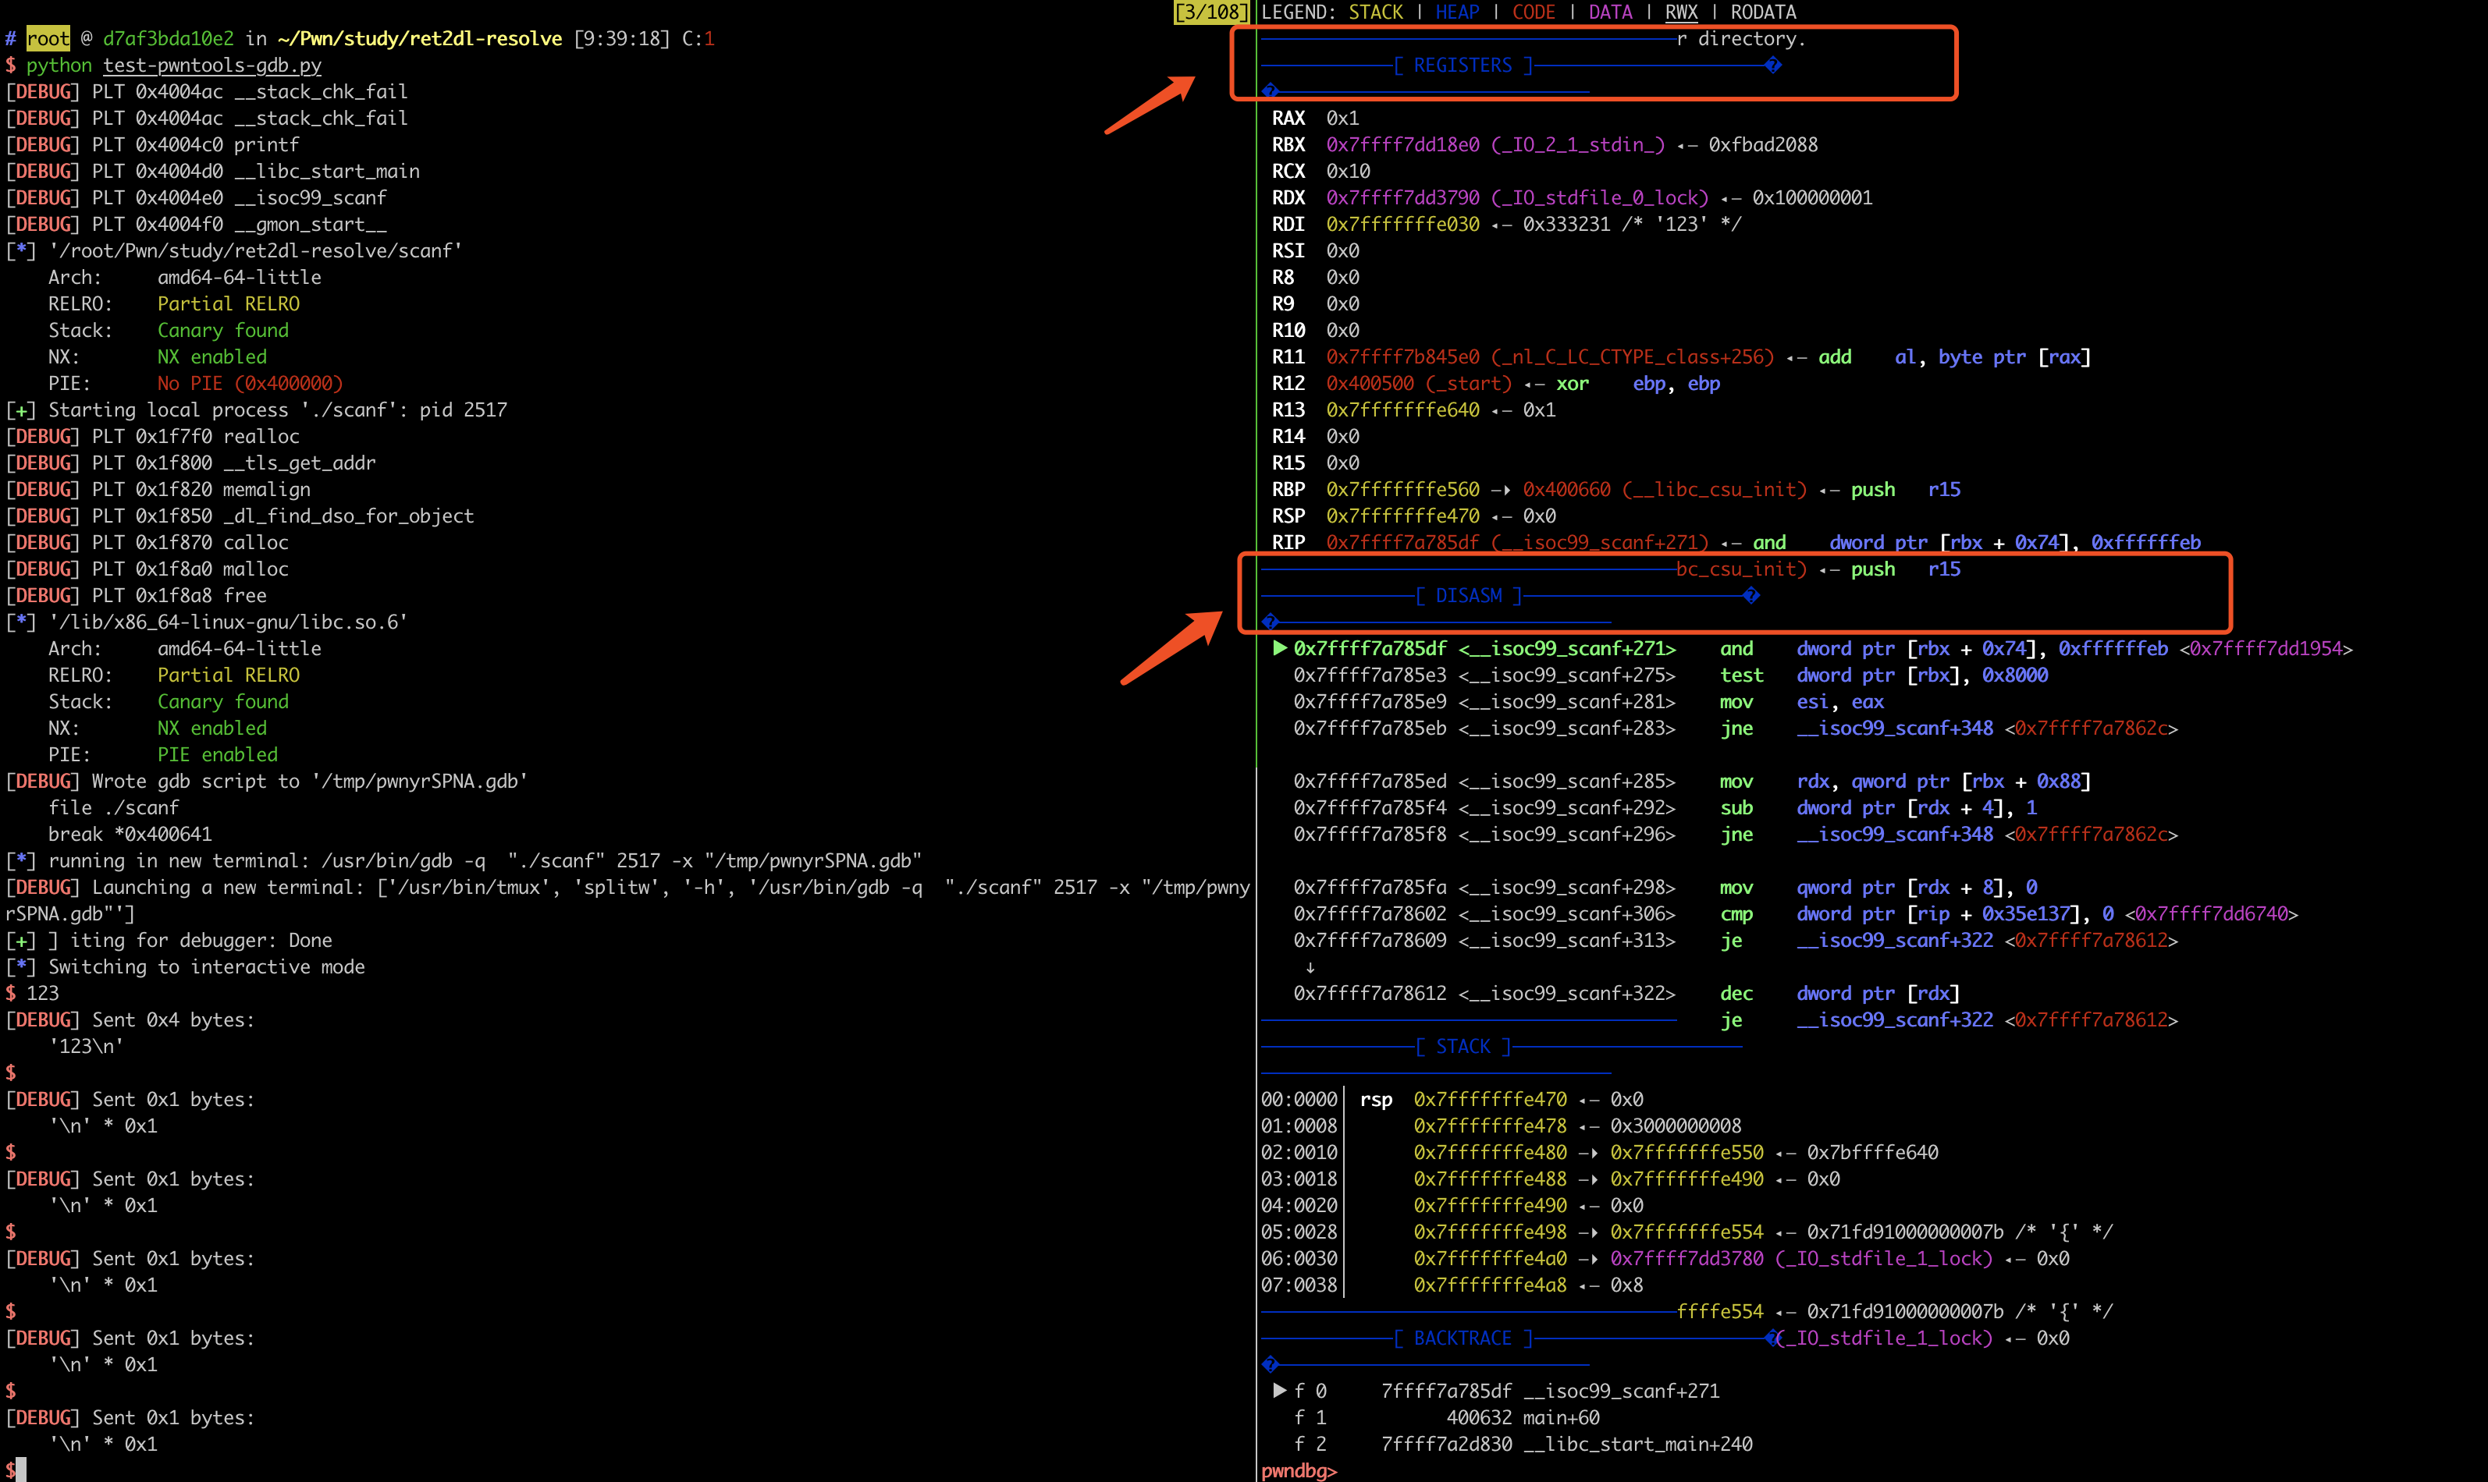Click the '$ 123' input line
This screenshot has height=1482, width=2488.
(32, 993)
